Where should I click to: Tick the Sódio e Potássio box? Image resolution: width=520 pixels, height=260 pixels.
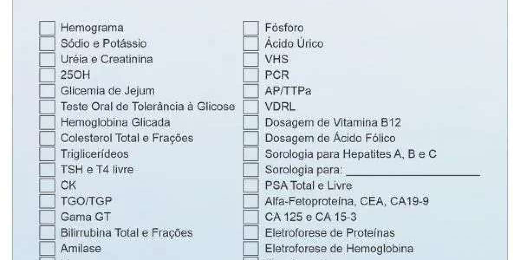pos(47,43)
